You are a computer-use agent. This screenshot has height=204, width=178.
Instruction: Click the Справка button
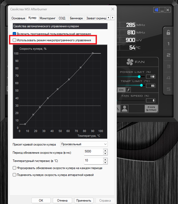[x=105, y=201]
